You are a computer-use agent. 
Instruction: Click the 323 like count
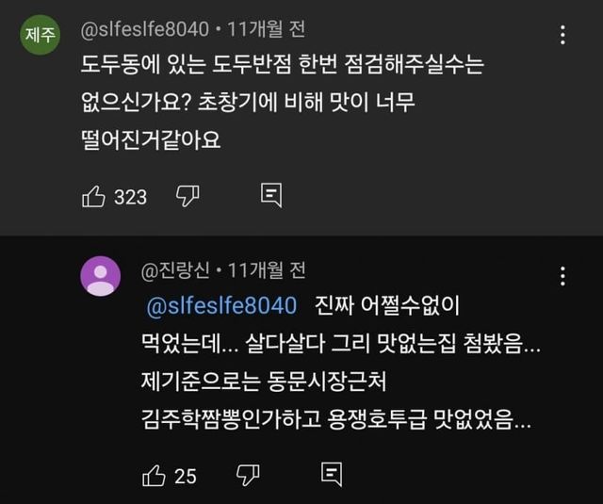coord(130,197)
